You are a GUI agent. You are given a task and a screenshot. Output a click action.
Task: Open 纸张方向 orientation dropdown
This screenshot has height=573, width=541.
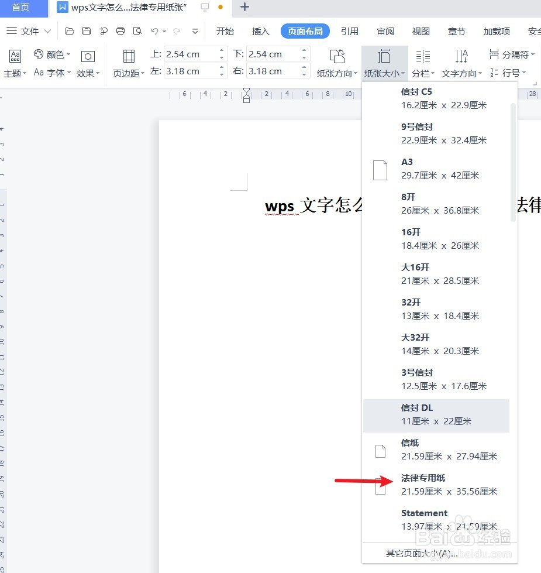[337, 64]
